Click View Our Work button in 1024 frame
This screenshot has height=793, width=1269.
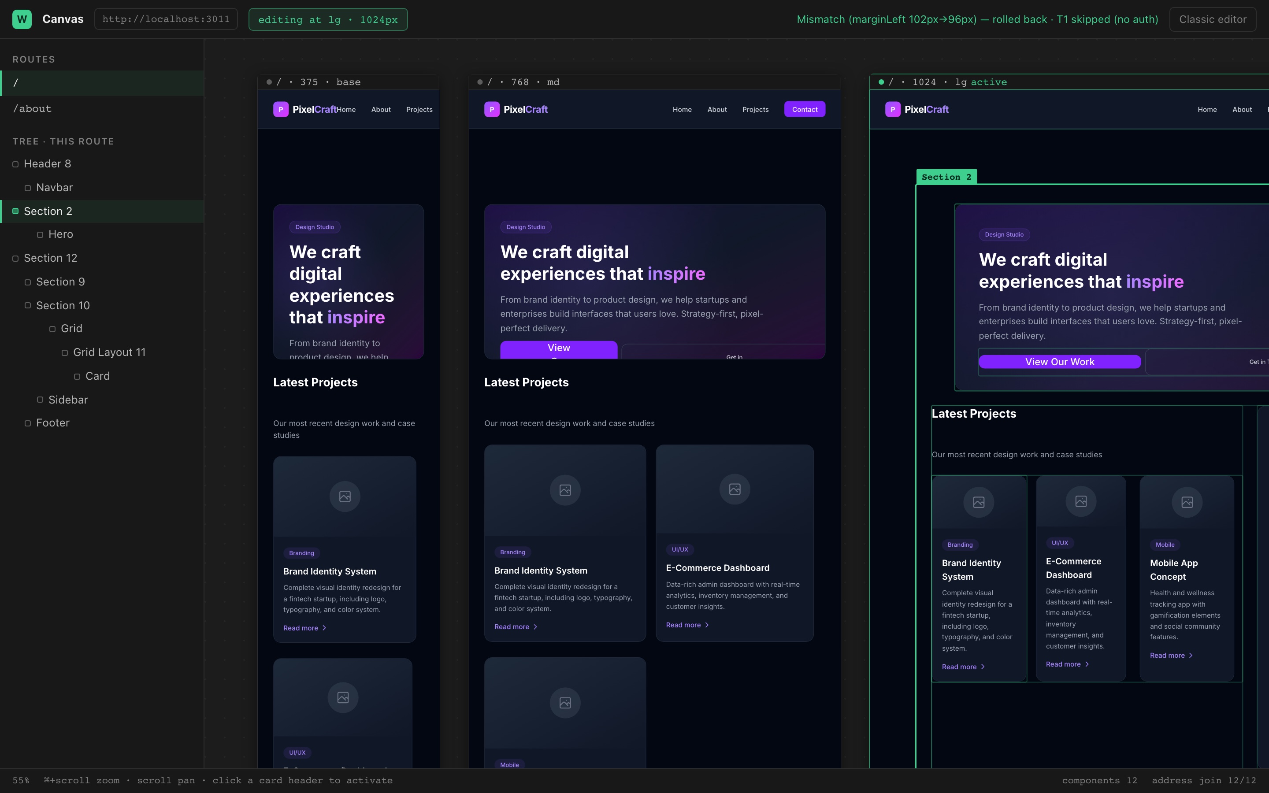coord(1059,362)
